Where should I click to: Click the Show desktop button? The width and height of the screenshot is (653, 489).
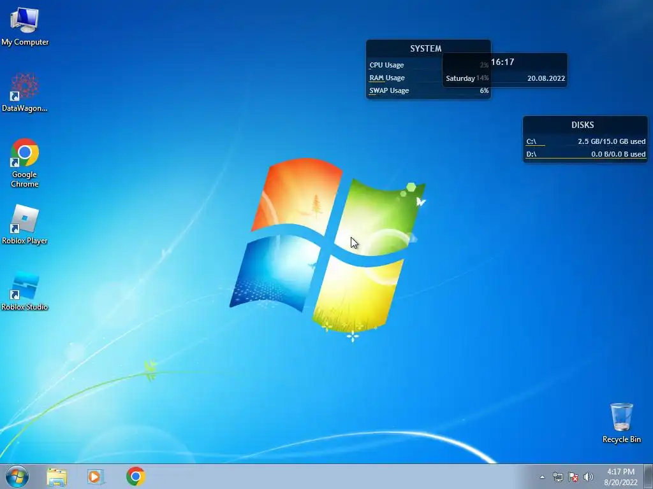[649, 476]
